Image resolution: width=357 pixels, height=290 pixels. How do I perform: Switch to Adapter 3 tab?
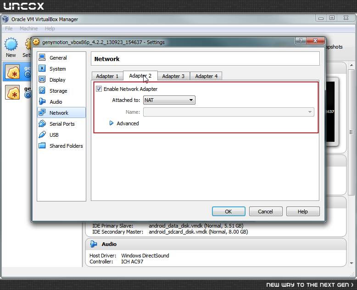click(x=173, y=76)
